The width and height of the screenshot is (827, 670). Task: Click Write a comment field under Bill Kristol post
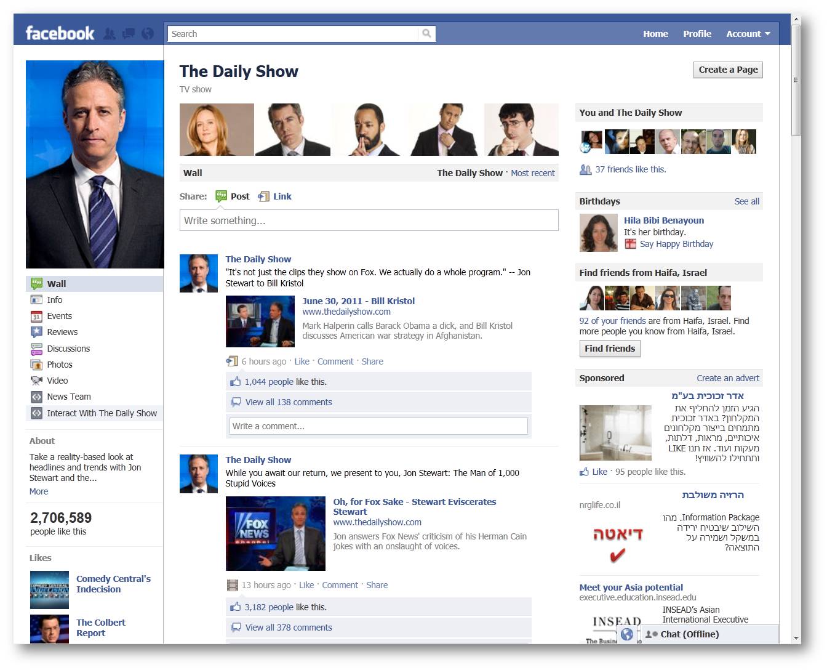click(x=378, y=426)
